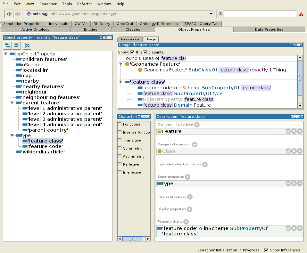Collapse the 'Geonames Feature' usage group
The height and width of the screenshot is (253, 307).
pyautogui.click(x=121, y=64)
